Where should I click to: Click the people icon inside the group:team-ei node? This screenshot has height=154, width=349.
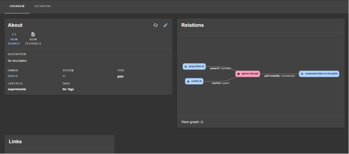coord(186,67)
